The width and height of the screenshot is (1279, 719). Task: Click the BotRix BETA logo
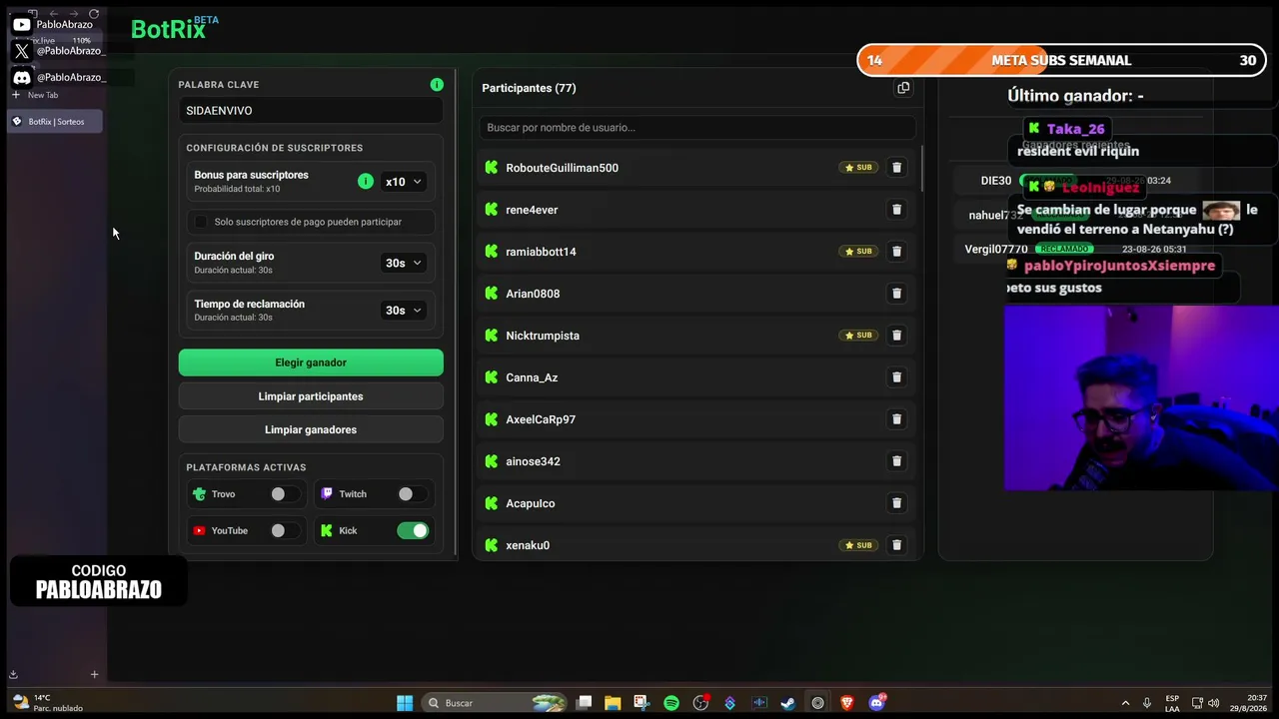[x=175, y=28]
